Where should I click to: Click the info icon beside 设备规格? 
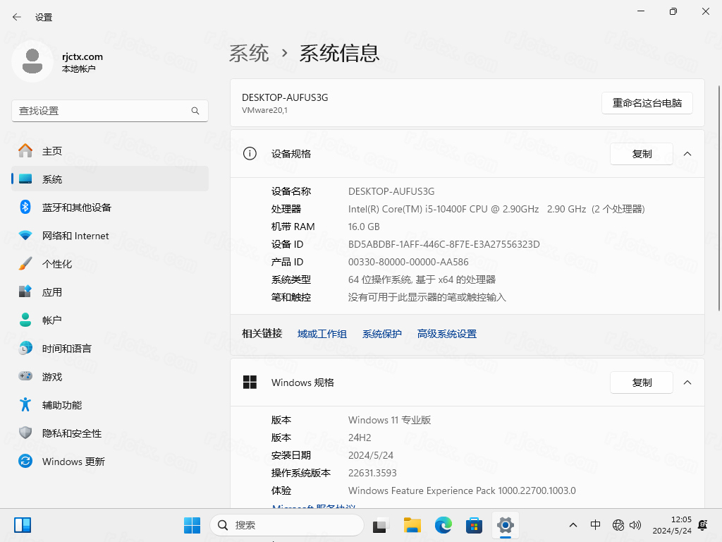click(250, 153)
